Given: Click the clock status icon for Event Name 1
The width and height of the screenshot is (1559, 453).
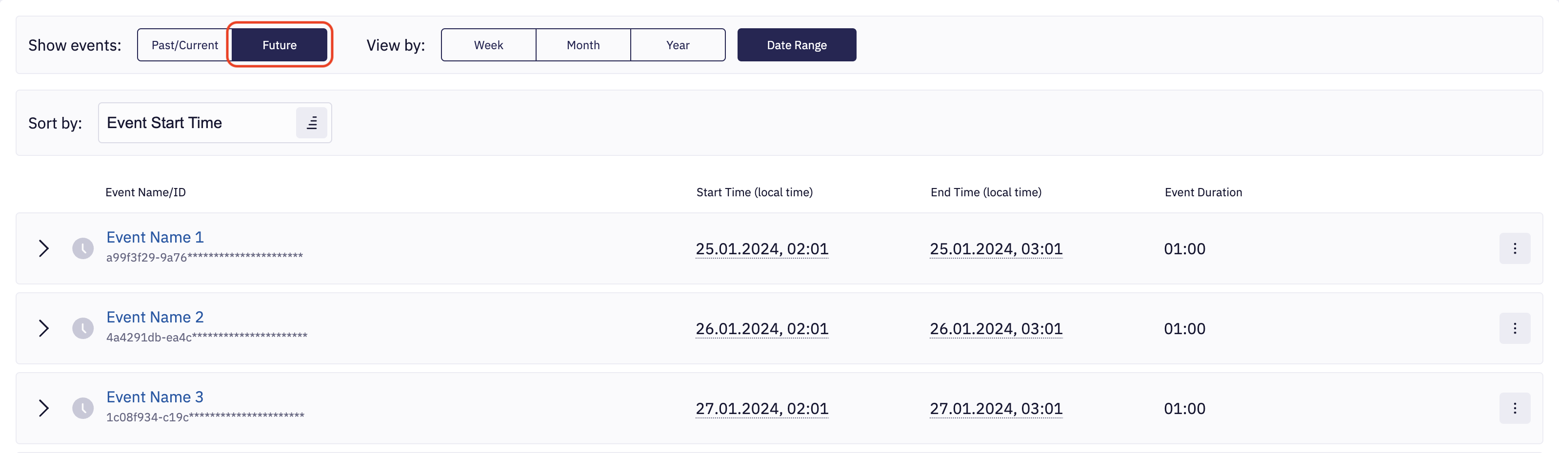Looking at the screenshot, I should pyautogui.click(x=83, y=248).
